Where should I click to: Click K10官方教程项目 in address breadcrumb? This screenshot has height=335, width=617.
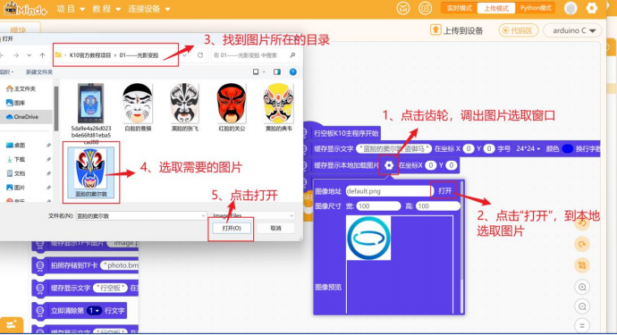(x=90, y=55)
